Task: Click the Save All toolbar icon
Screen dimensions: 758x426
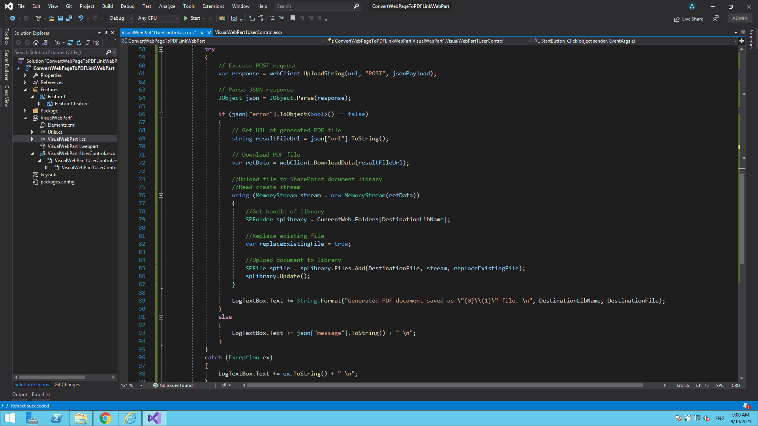Action: coord(69,18)
